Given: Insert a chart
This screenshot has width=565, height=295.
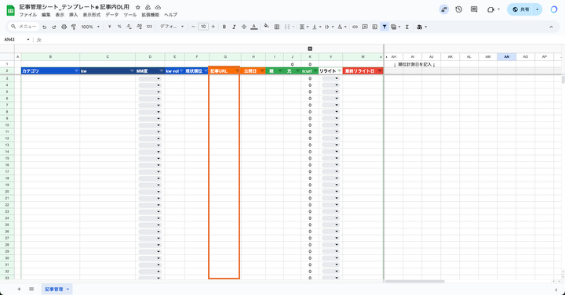Looking at the screenshot, I should (375, 27).
